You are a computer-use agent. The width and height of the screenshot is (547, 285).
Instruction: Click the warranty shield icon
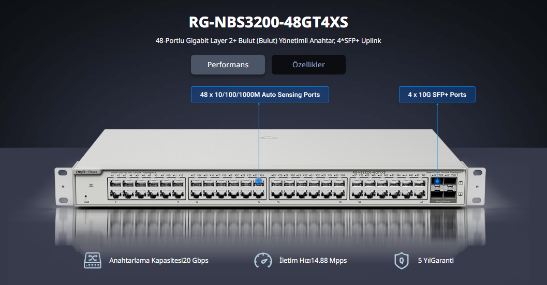tap(401, 260)
